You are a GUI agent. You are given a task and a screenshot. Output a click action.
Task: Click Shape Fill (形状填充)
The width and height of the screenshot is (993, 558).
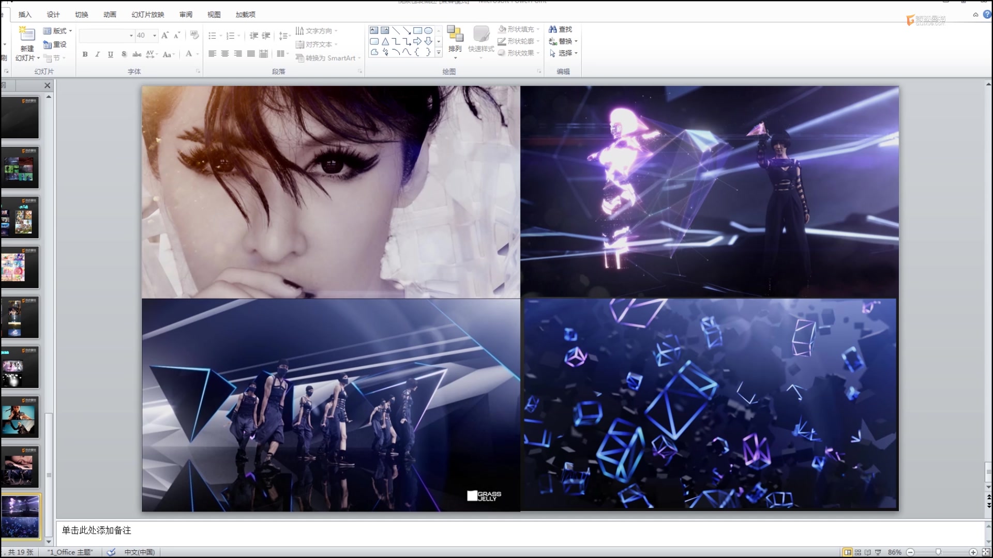(x=519, y=29)
